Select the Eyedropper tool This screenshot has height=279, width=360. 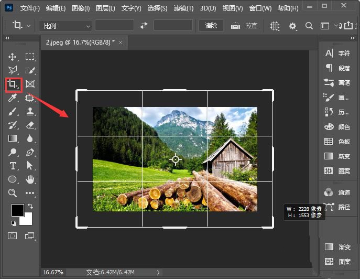pyautogui.click(x=13, y=98)
